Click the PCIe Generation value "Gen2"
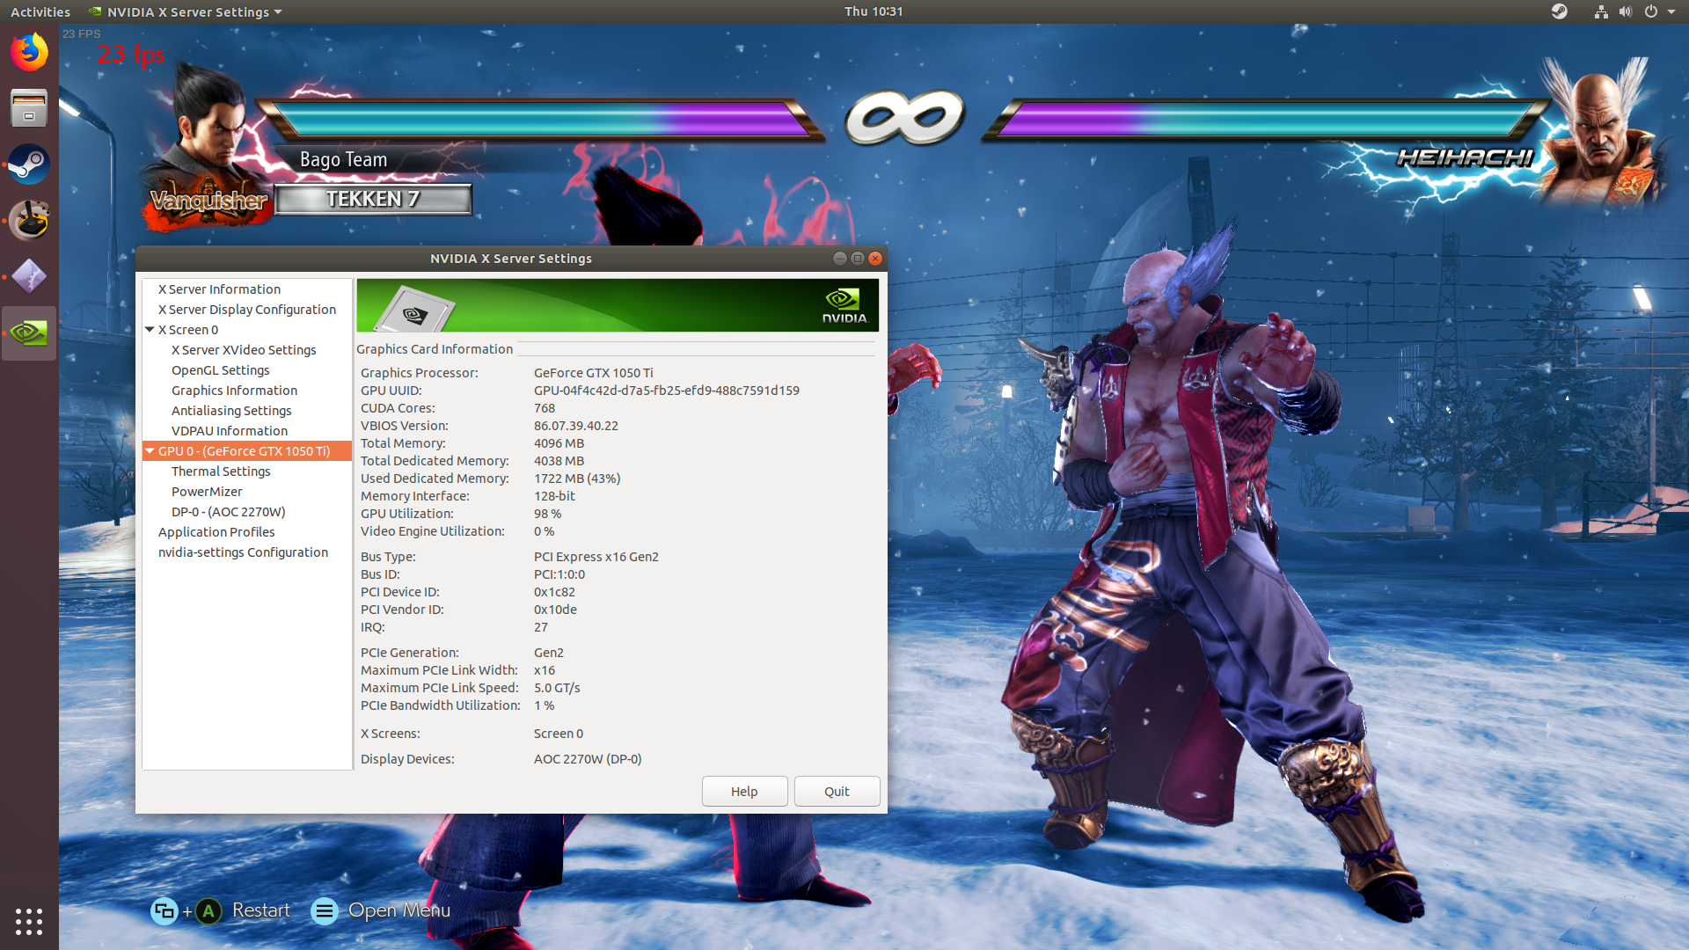The width and height of the screenshot is (1689, 950). [549, 653]
